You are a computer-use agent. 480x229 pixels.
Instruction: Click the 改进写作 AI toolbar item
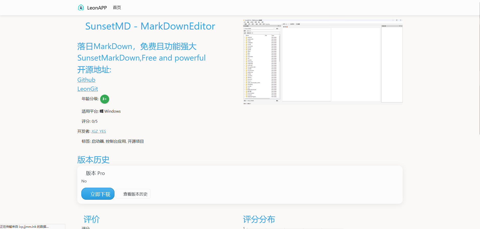(x=292, y=24)
